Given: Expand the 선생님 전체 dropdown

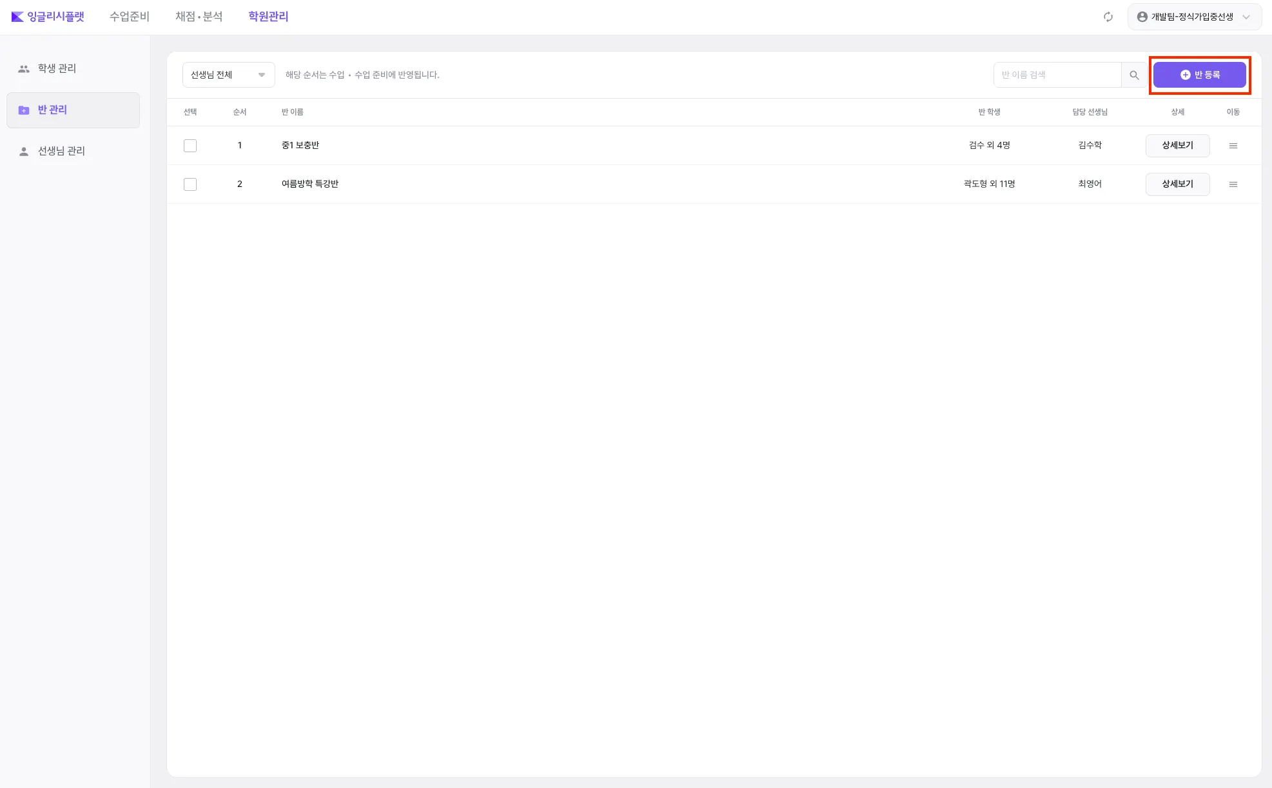Looking at the screenshot, I should click(228, 75).
